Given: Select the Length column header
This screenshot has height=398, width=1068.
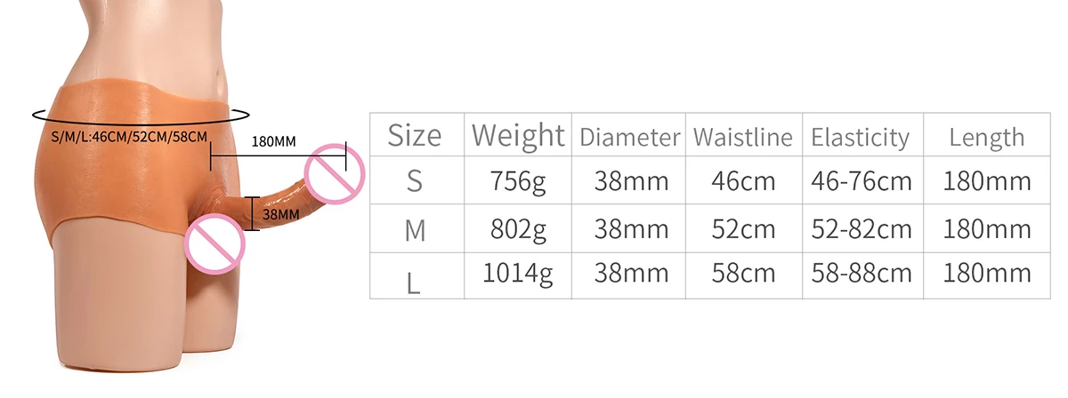Looking at the screenshot, I should (986, 138).
